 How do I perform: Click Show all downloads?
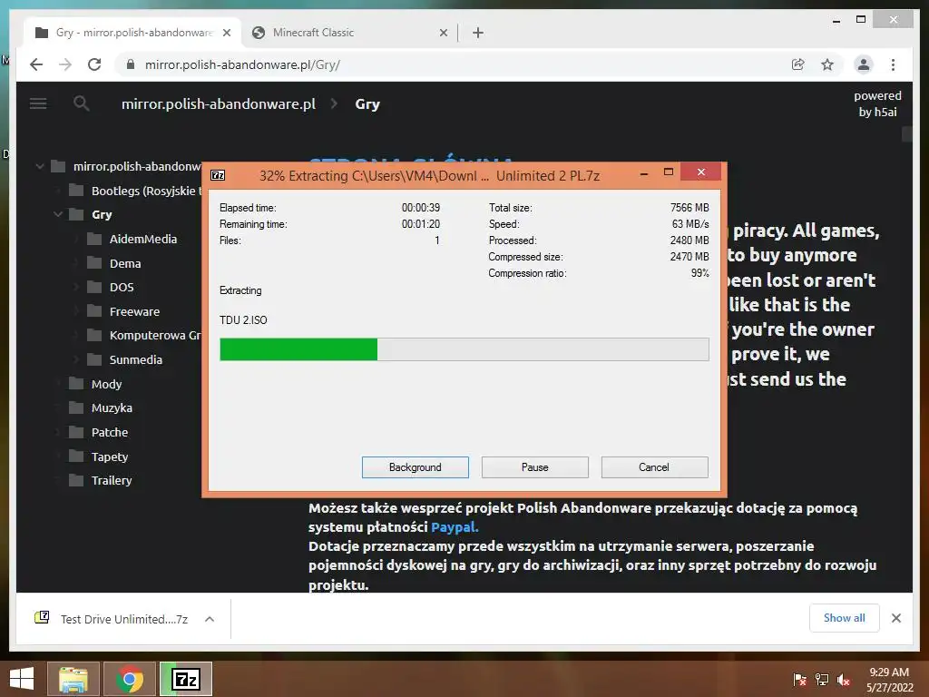(845, 617)
